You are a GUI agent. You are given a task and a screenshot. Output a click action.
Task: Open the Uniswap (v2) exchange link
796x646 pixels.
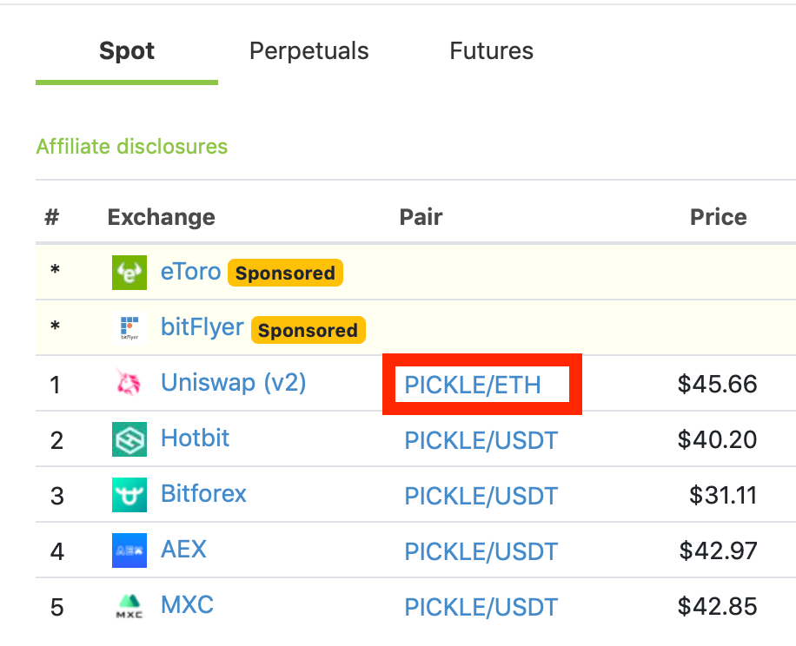coord(234,383)
